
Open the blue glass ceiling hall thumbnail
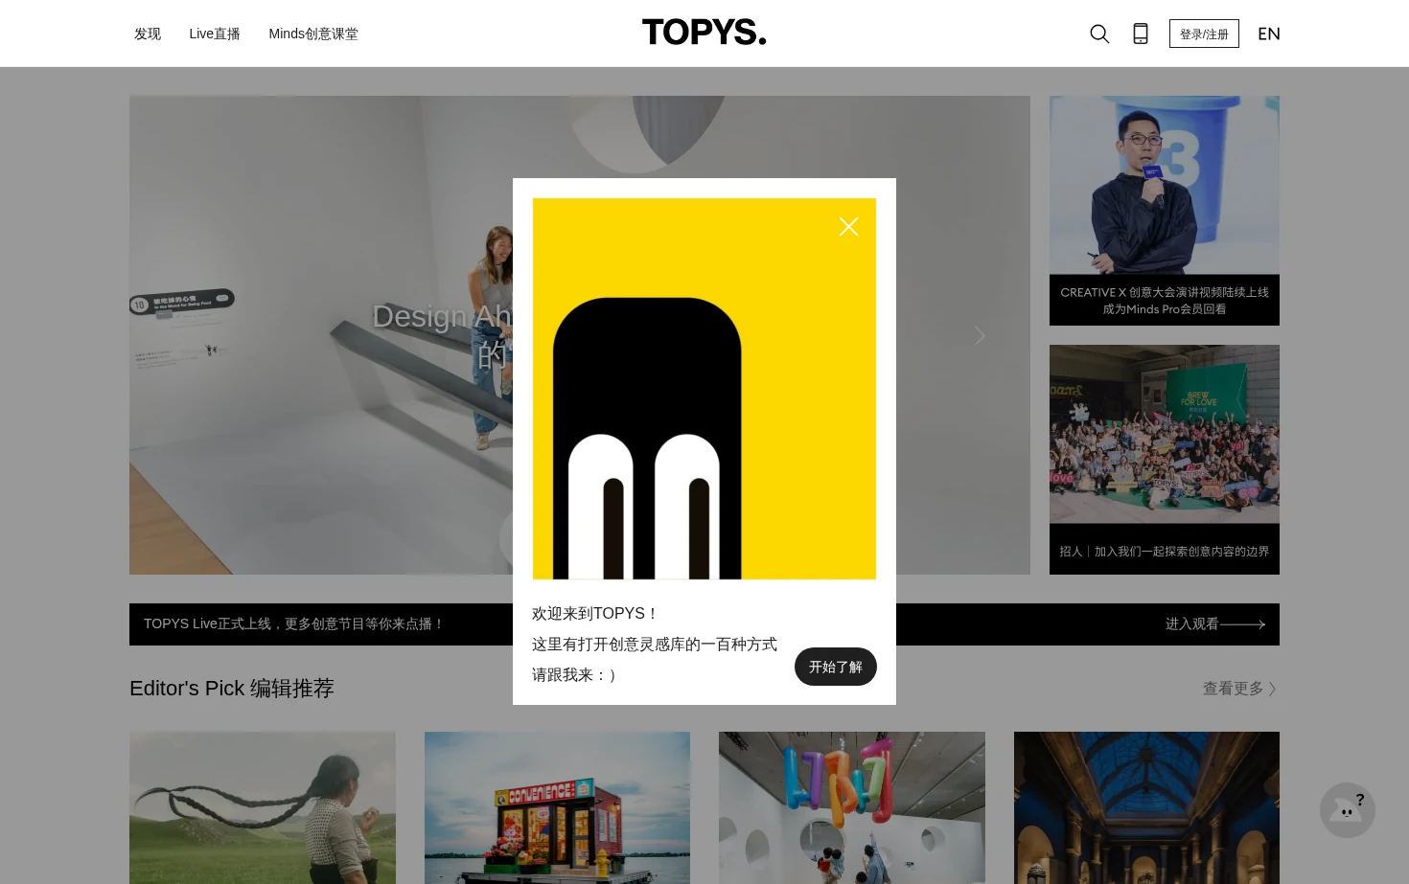(x=1146, y=807)
